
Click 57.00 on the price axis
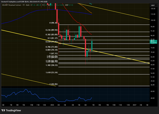pos(152,69)
